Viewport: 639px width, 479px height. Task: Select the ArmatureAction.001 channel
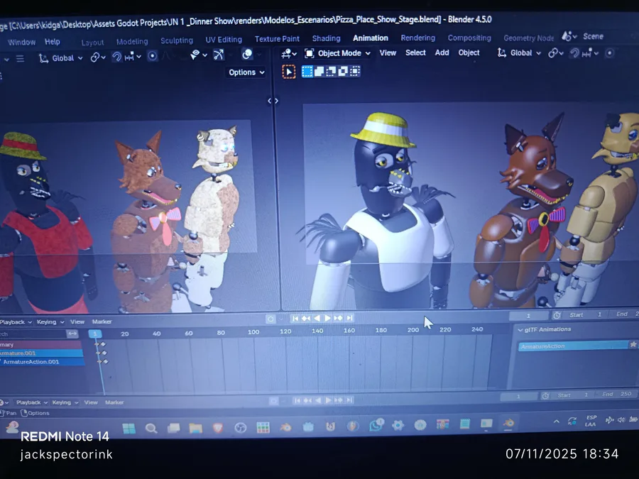pyautogui.click(x=42, y=362)
